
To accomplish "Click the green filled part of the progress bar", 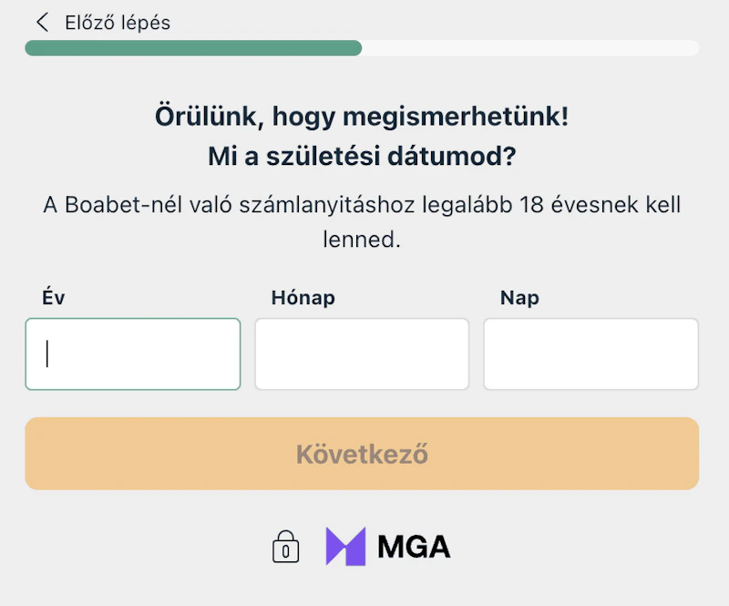I will (x=193, y=48).
